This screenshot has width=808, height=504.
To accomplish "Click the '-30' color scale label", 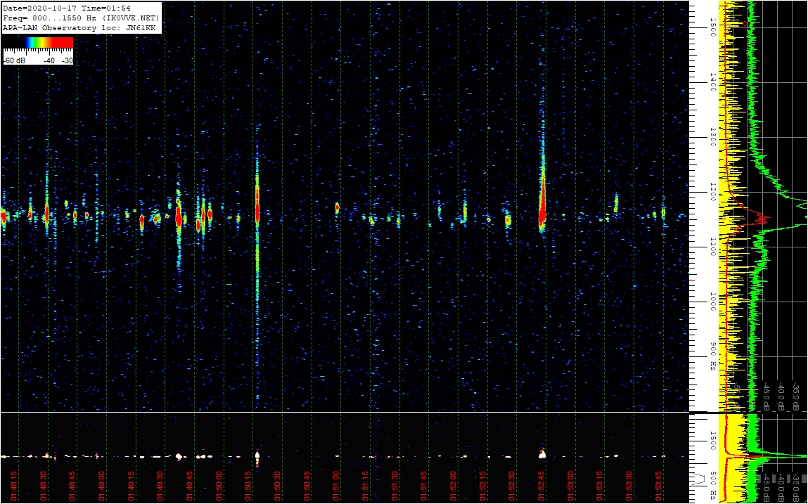I will tap(67, 61).
